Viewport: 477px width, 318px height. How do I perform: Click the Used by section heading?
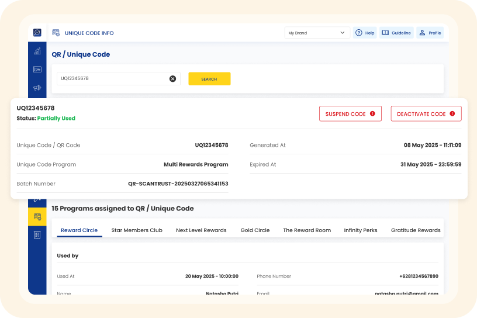(68, 255)
